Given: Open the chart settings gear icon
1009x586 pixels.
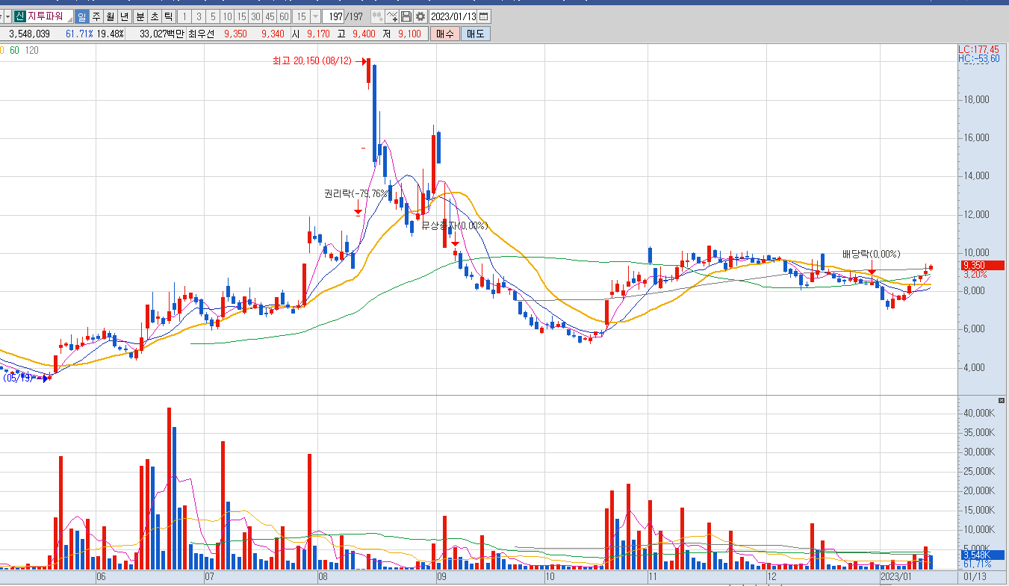Looking at the screenshot, I should pos(420,16).
